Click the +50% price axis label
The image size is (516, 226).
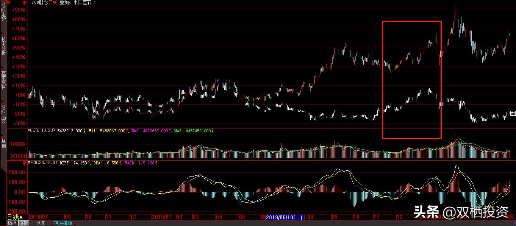click(x=18, y=48)
